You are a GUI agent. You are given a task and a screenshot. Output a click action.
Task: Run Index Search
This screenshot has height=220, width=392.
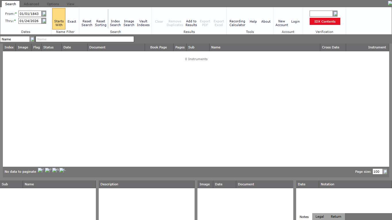[x=115, y=23]
